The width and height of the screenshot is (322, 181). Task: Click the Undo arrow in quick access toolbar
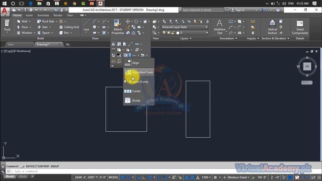click(37, 10)
